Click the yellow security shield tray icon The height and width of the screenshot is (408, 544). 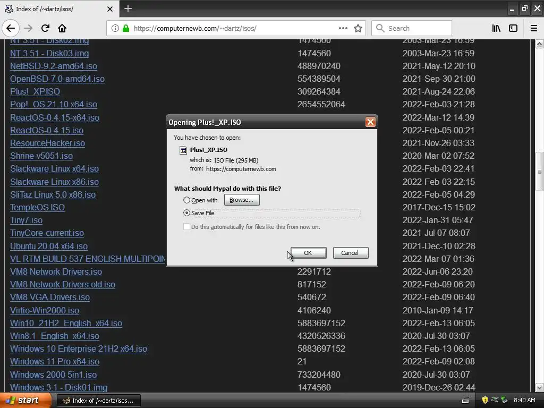485,400
